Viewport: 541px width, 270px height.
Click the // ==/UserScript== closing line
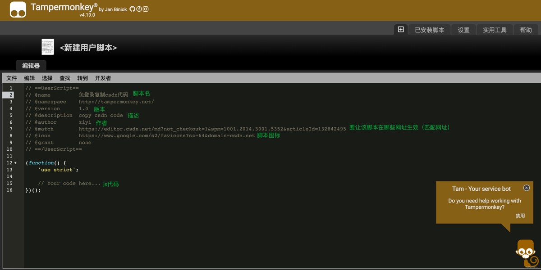(54, 149)
